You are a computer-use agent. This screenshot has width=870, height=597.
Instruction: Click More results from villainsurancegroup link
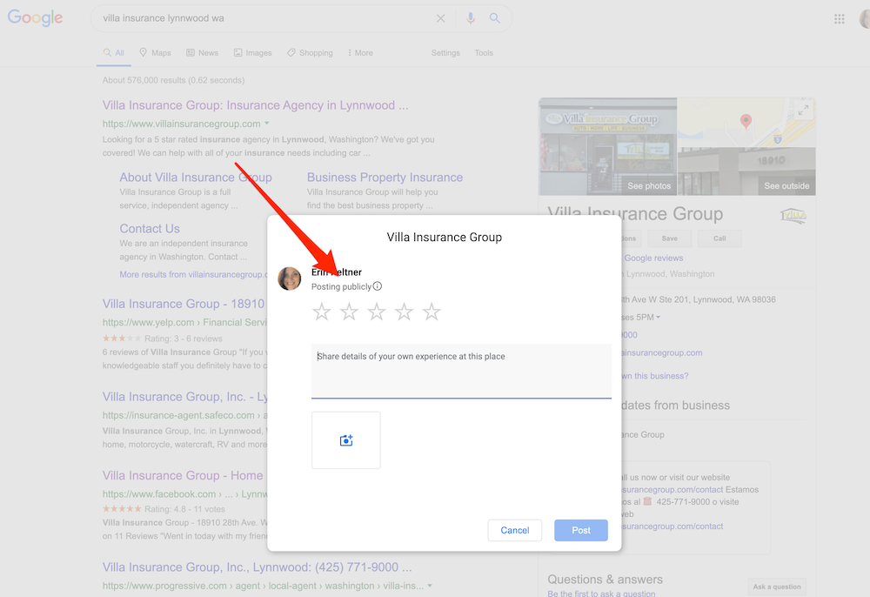pyautogui.click(x=193, y=275)
